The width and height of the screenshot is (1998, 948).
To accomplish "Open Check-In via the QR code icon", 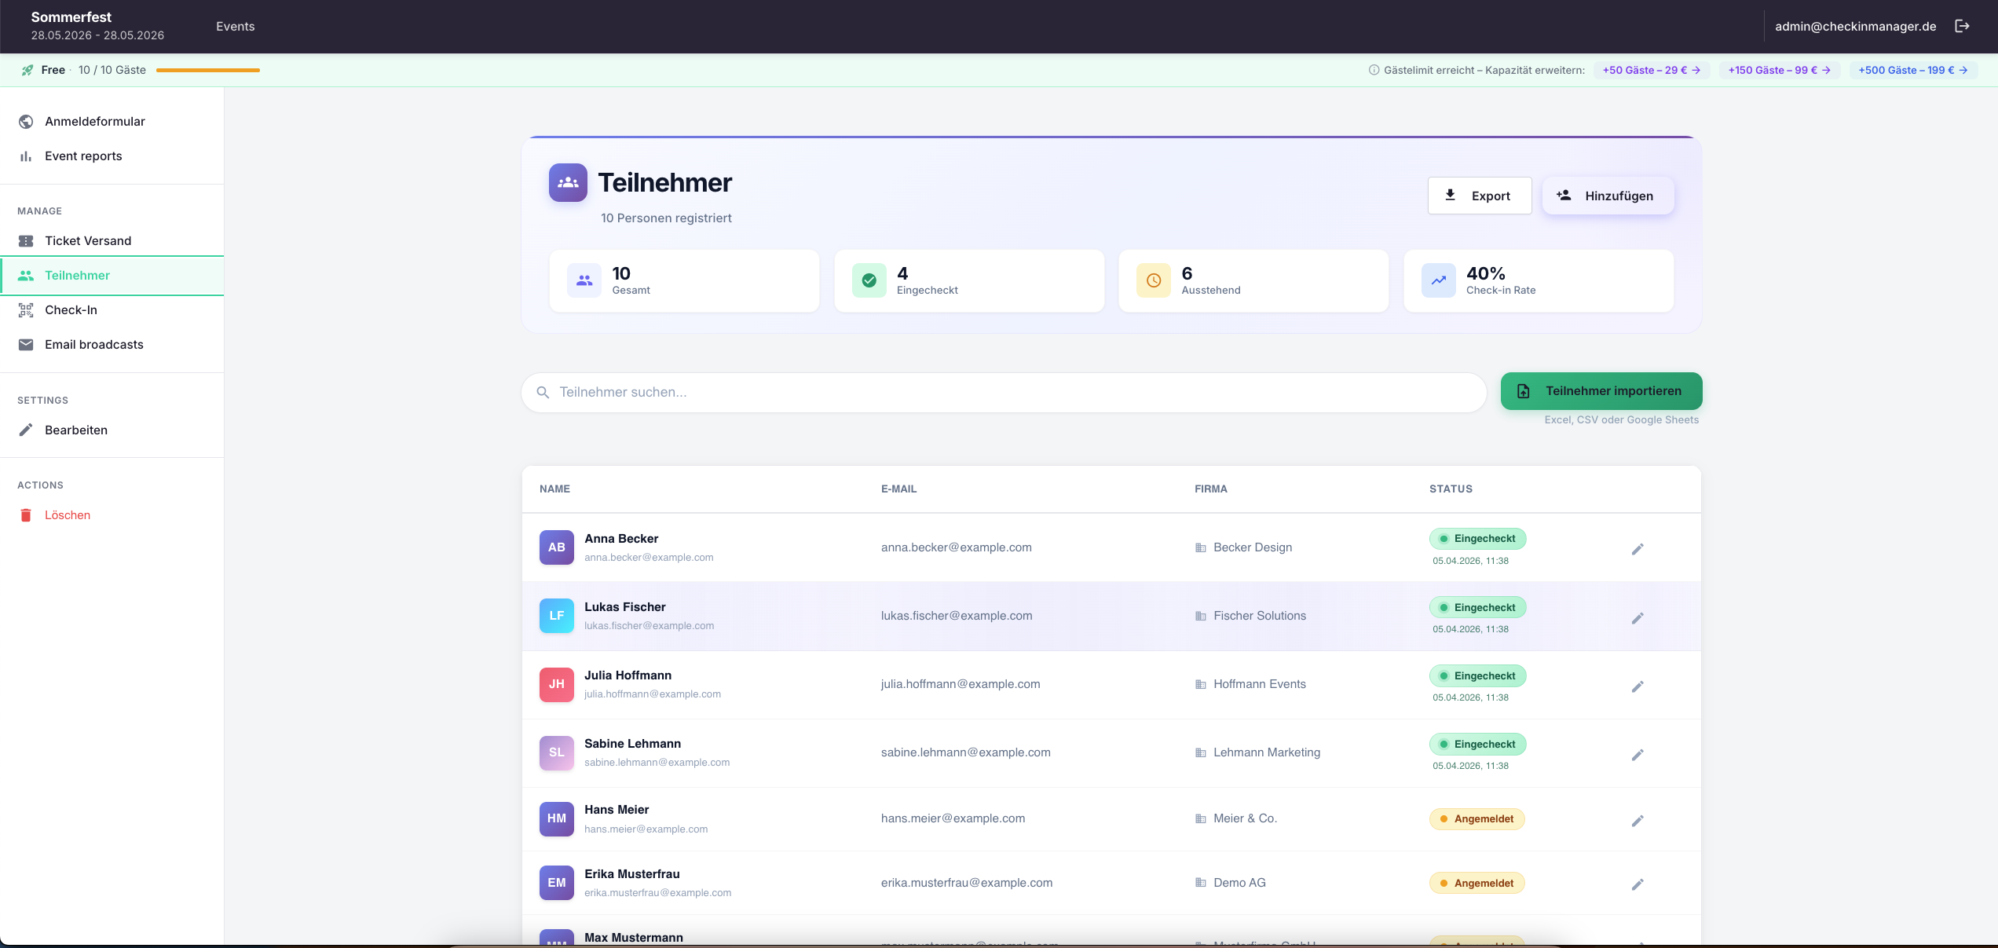I will (26, 309).
